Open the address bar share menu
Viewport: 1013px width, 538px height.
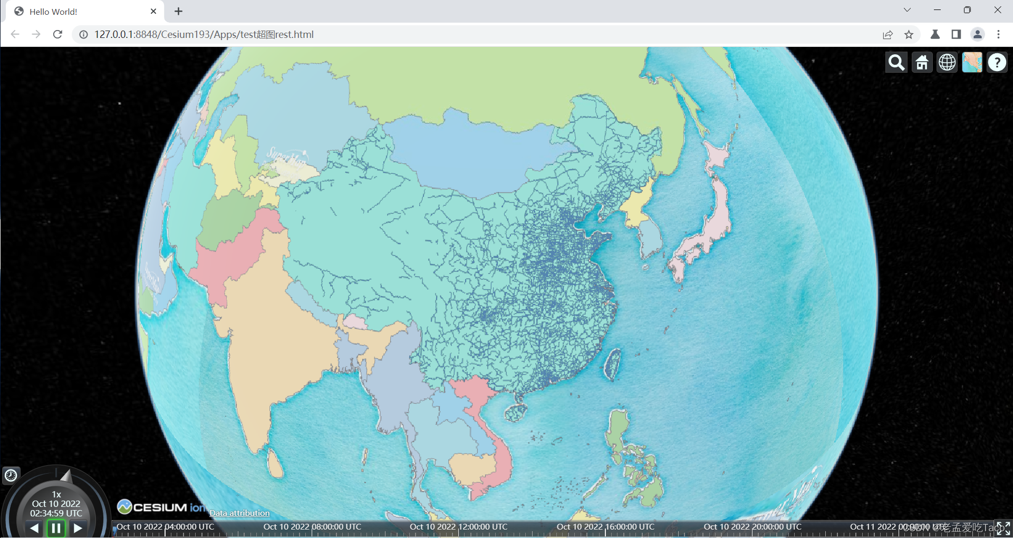point(888,34)
